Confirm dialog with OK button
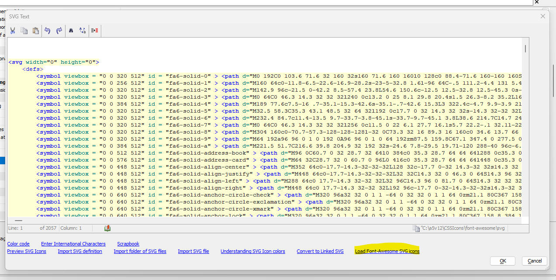This screenshot has height=280, width=556. point(502,261)
